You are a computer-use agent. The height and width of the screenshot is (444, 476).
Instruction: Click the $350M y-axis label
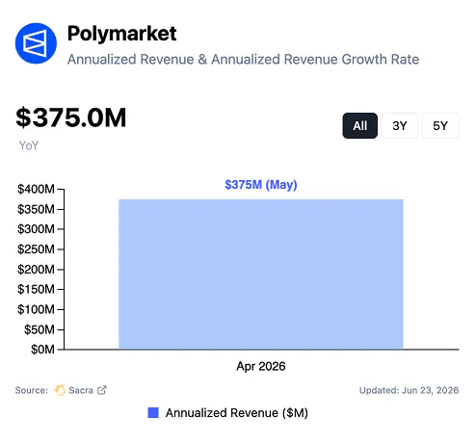point(36,209)
